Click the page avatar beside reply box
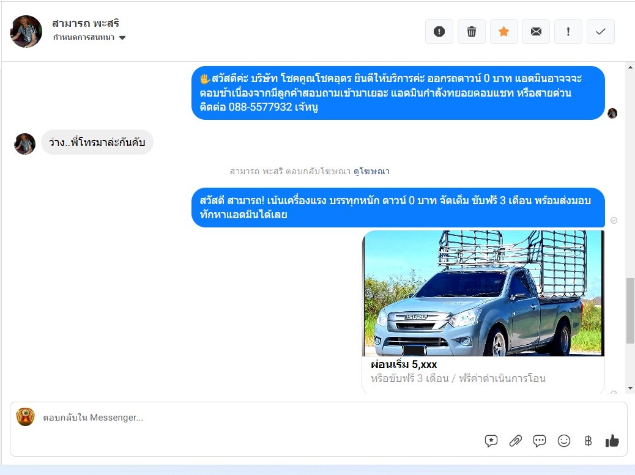Screen dimensions: 635x475 click(x=25, y=417)
